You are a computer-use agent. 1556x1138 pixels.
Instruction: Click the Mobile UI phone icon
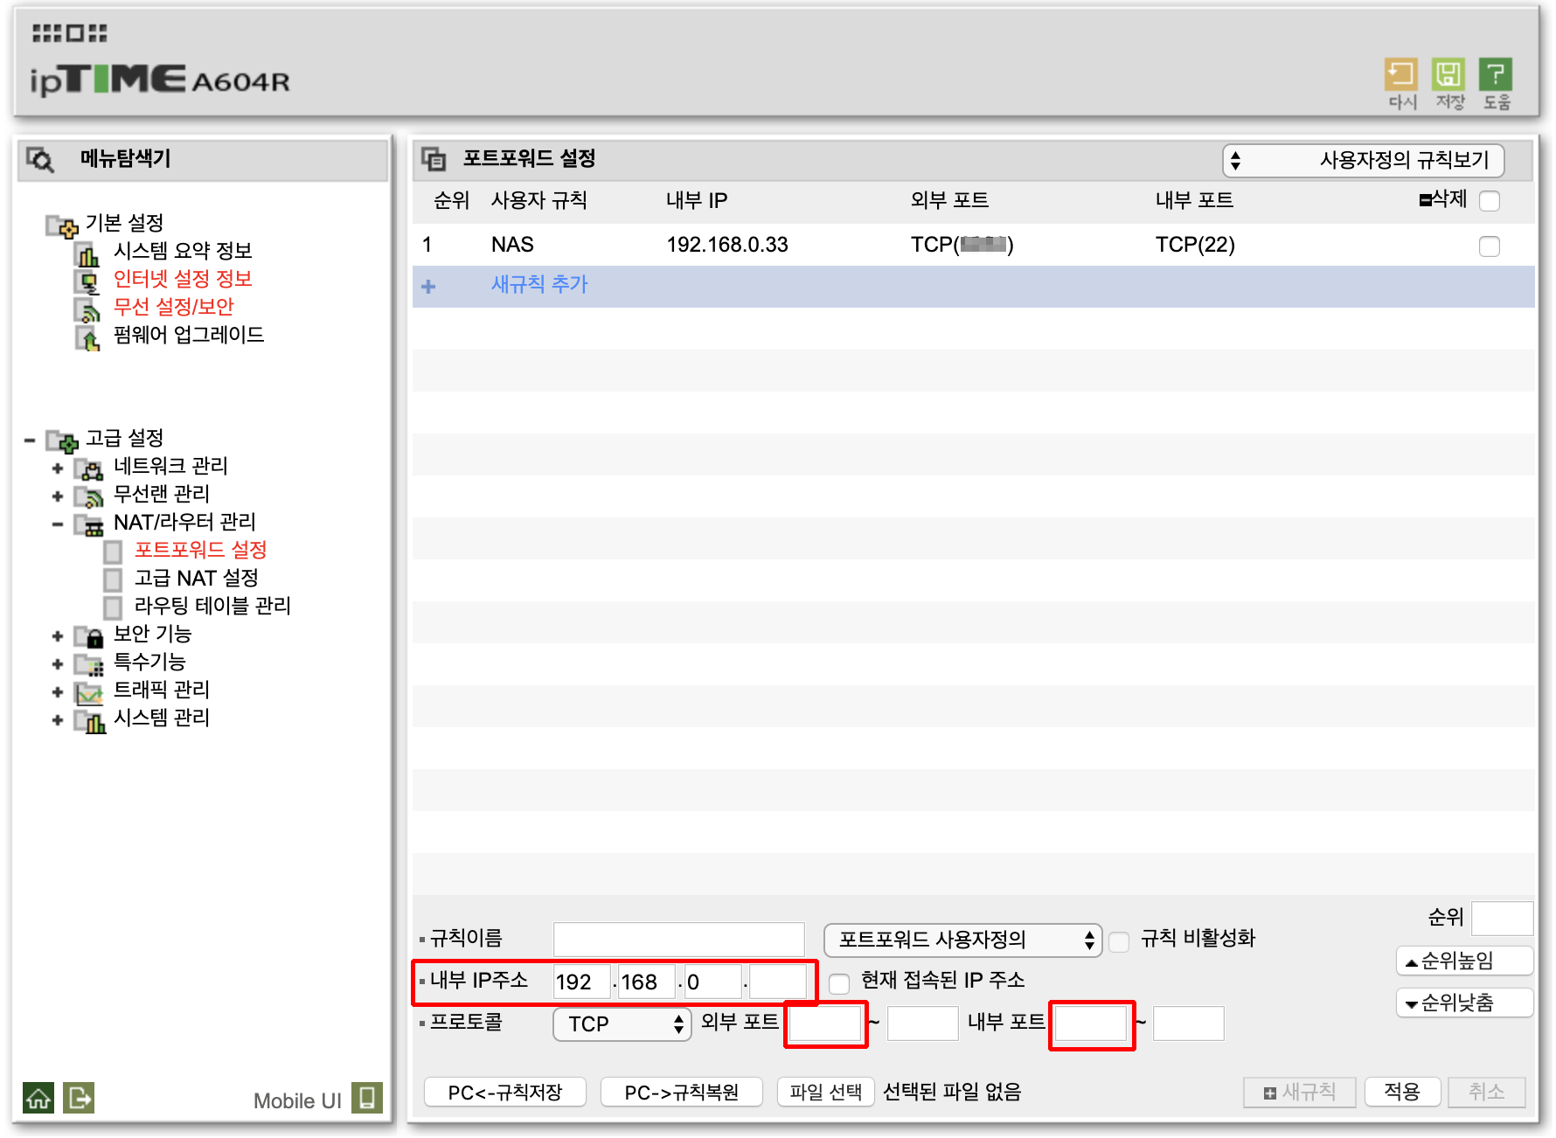tap(367, 1098)
